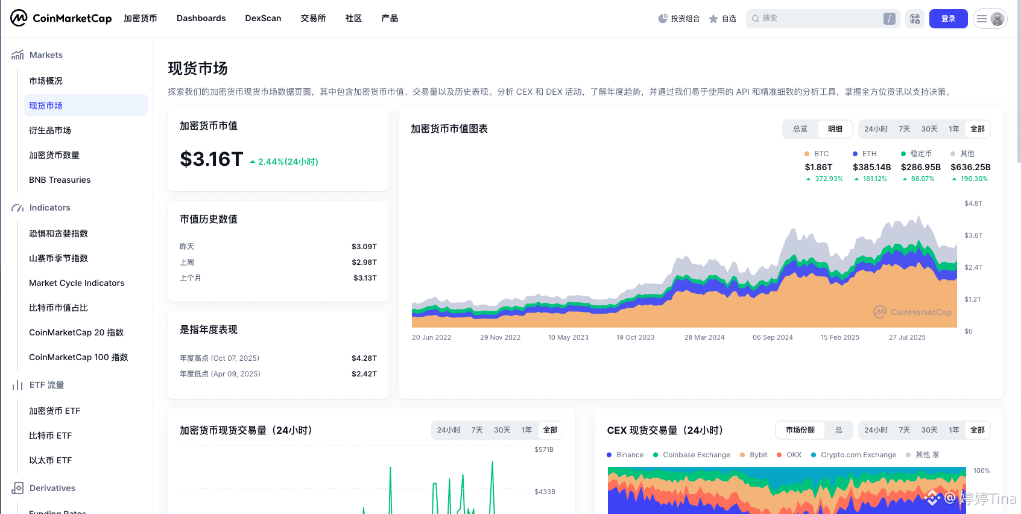The width and height of the screenshot is (1021, 514).
Task: Toggle Binance series in CEX chart
Action: [625, 455]
